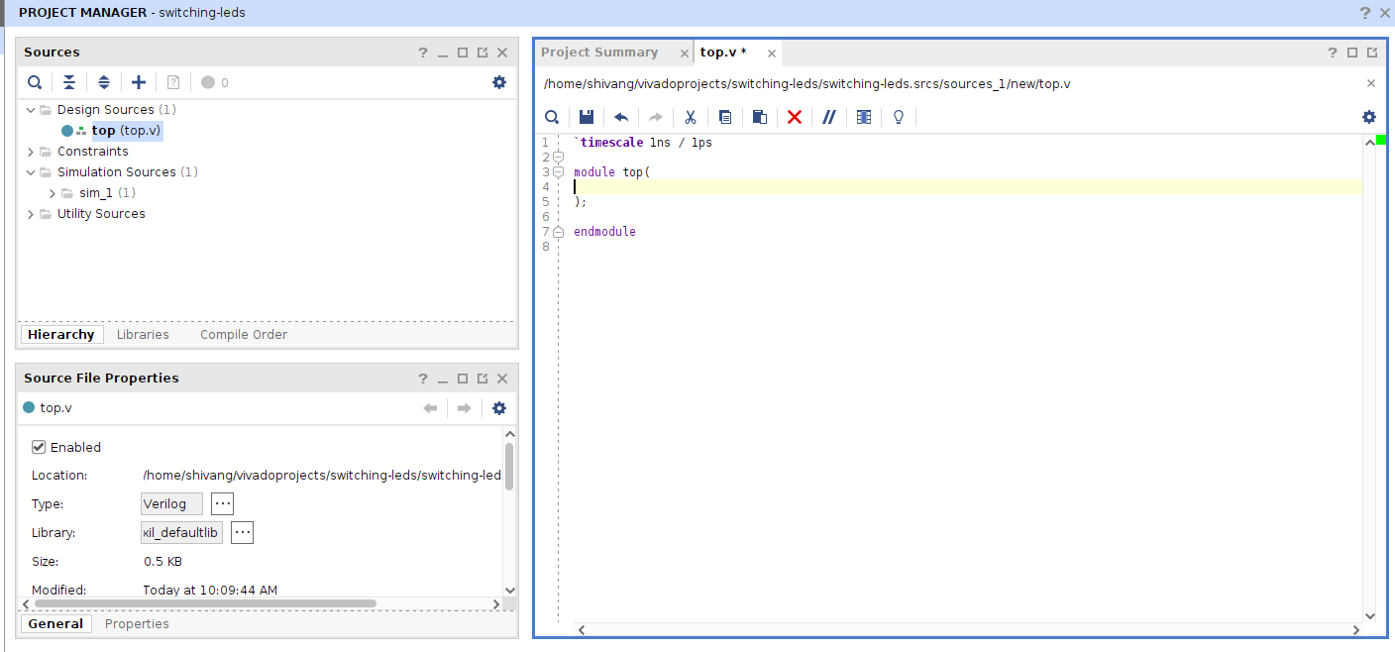Toggle line comments with the // icon
Image resolution: width=1395 pixels, height=652 pixels.
click(829, 117)
